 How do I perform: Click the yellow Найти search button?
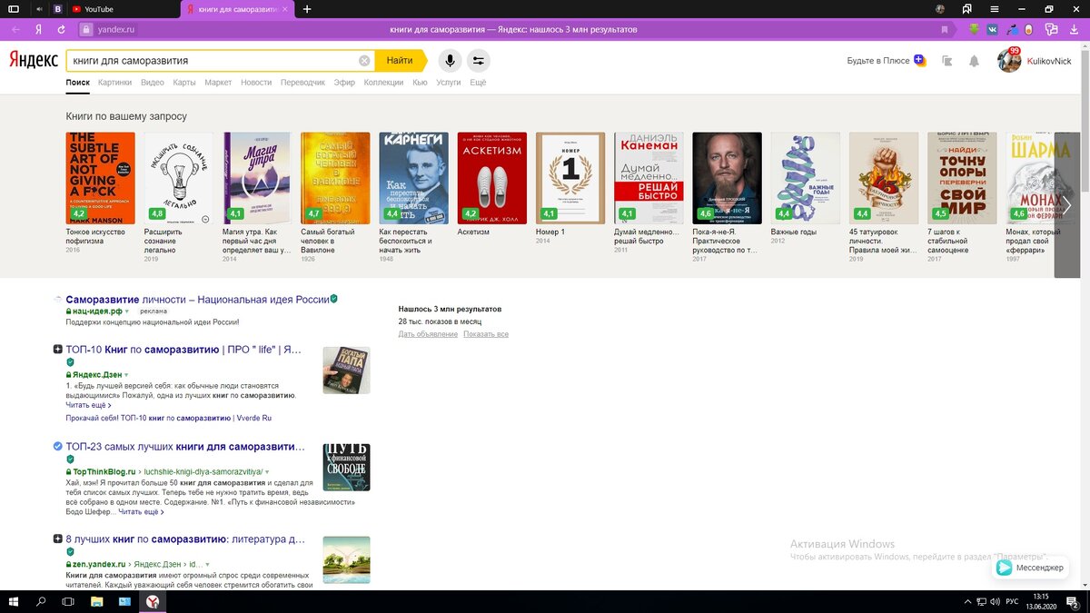coord(400,61)
